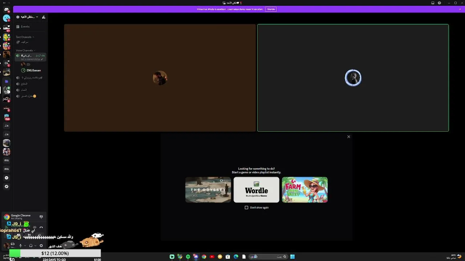
Task: Click the invite people icon beside server name
Action: [x=44, y=17]
